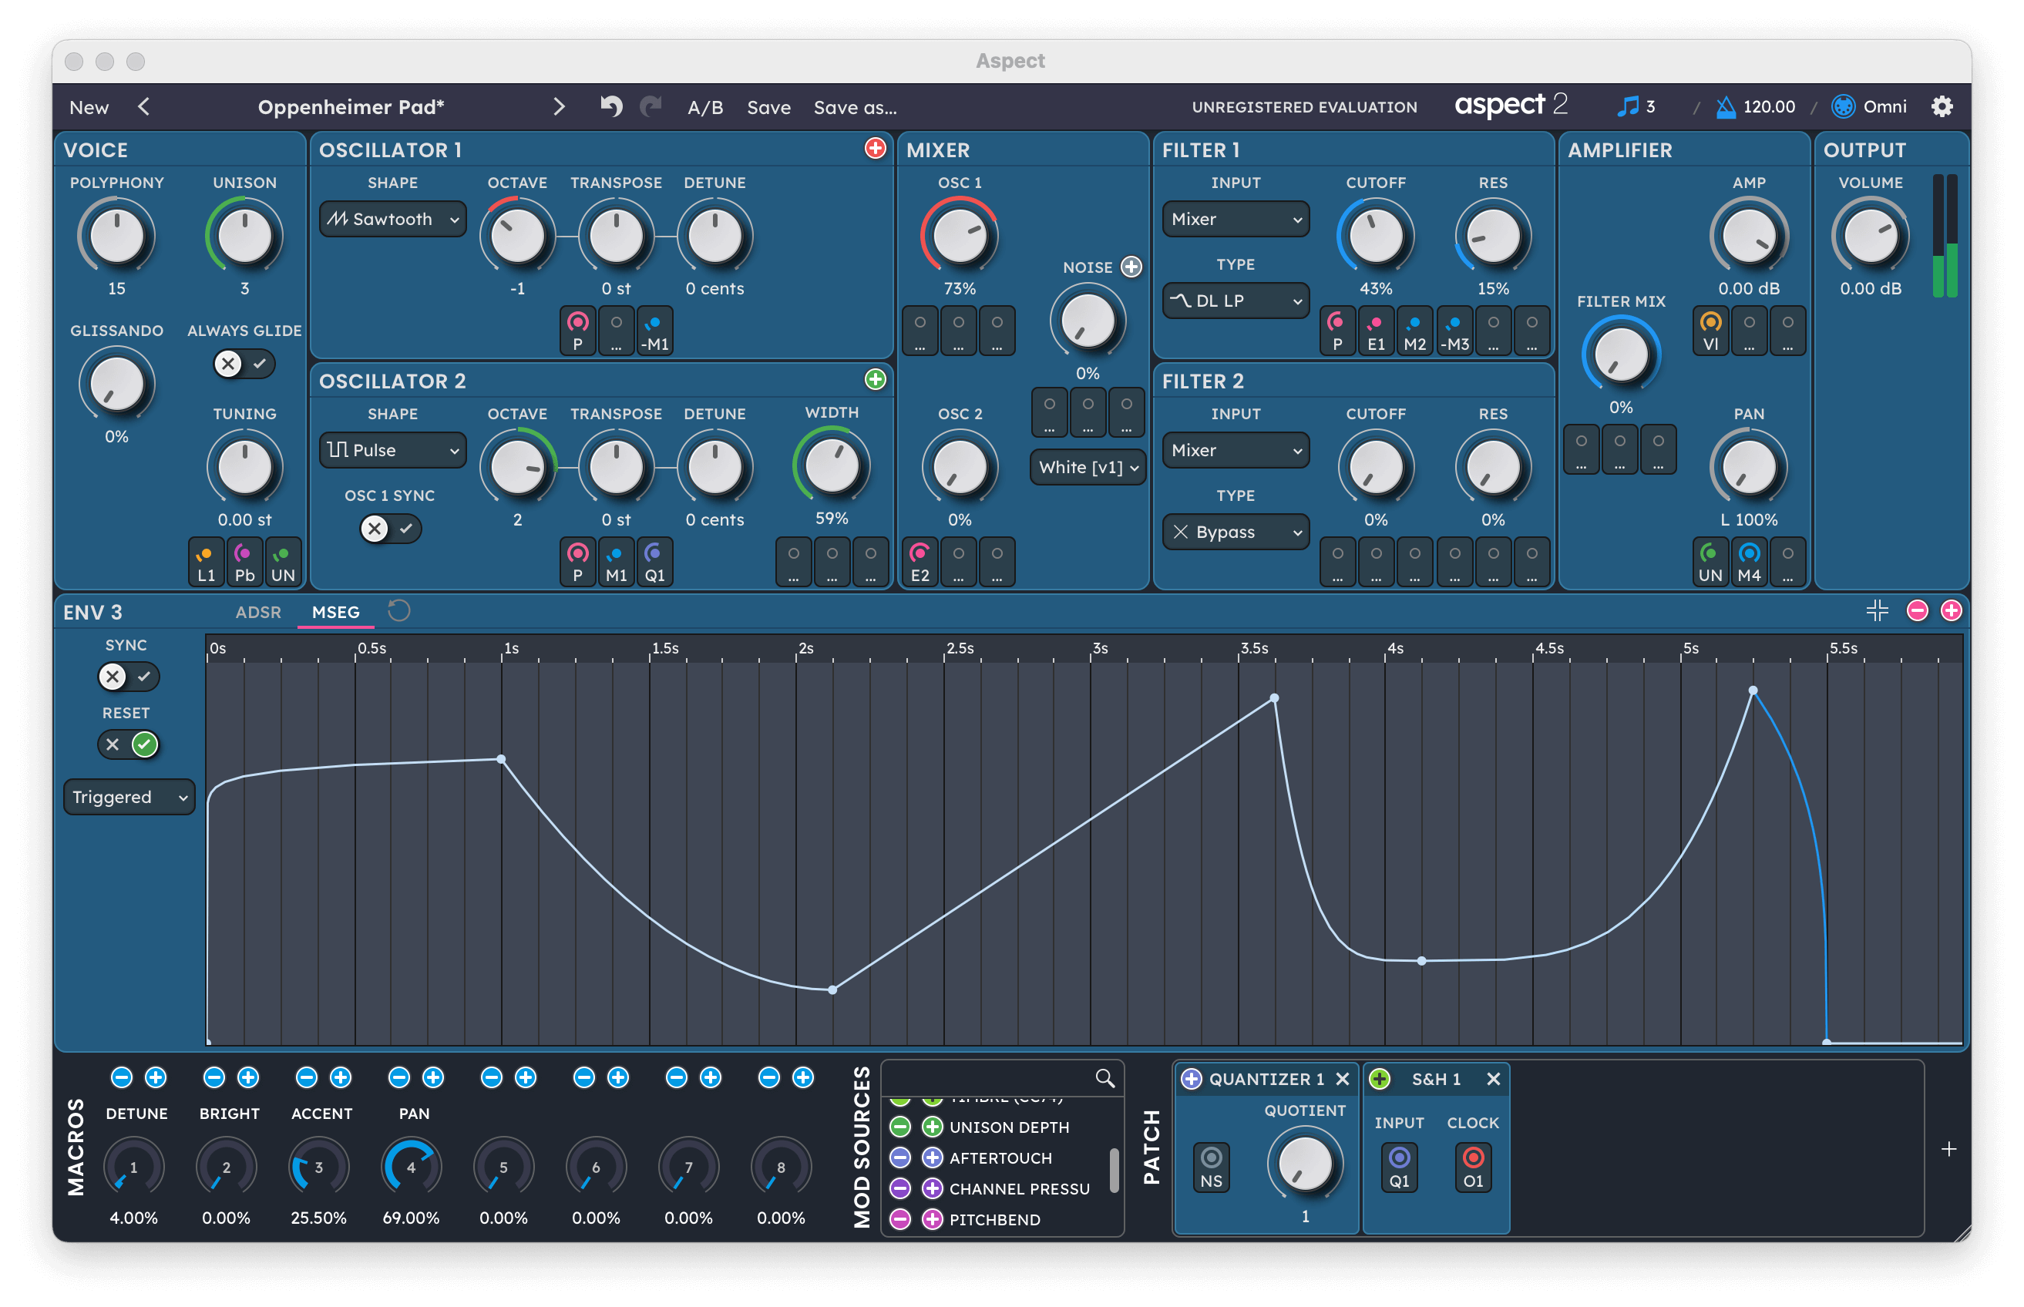The image size is (2024, 1307).
Task: Click the NS input jack on Quantizer 1
Action: pyautogui.click(x=1211, y=1167)
